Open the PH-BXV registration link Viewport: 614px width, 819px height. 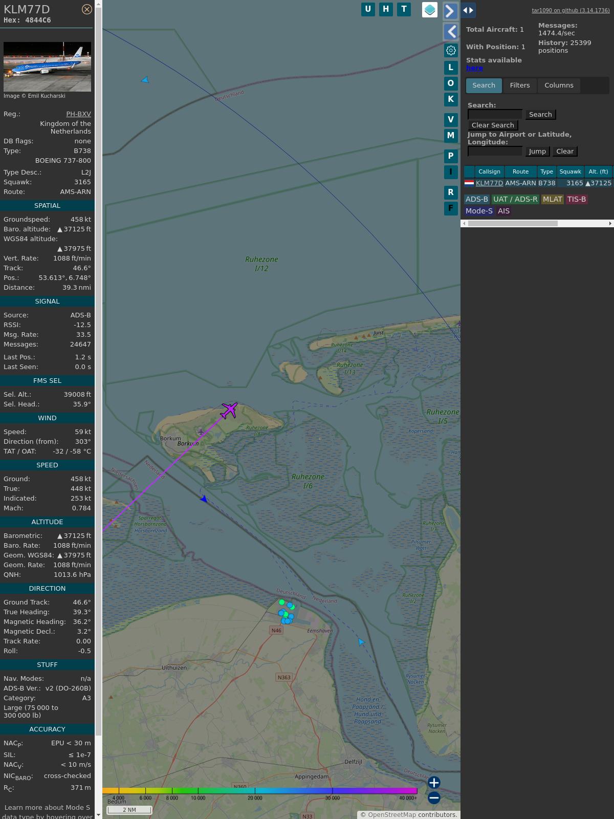[x=78, y=114]
